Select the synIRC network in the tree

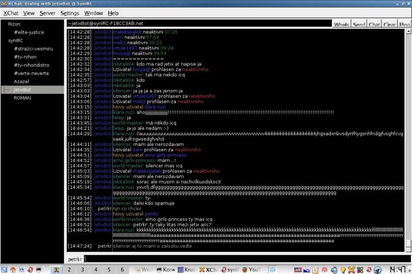[15, 41]
